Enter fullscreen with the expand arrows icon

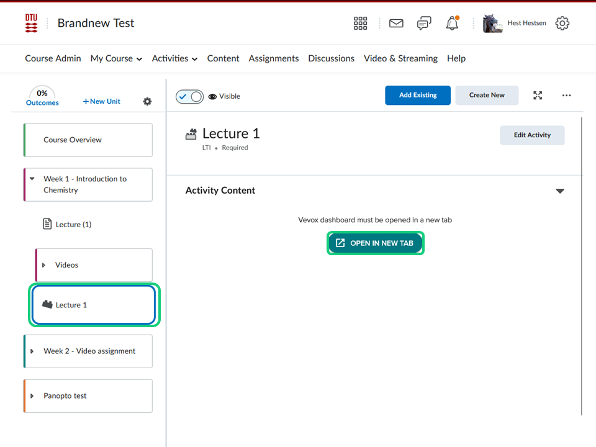tap(538, 96)
